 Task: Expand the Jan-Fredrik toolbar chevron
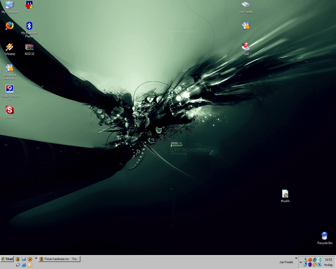297,258
